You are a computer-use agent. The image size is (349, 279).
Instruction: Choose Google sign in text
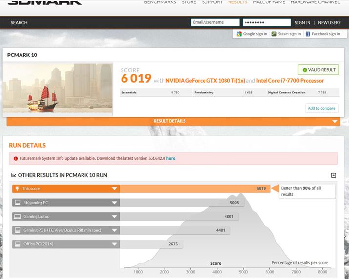tap(255, 34)
